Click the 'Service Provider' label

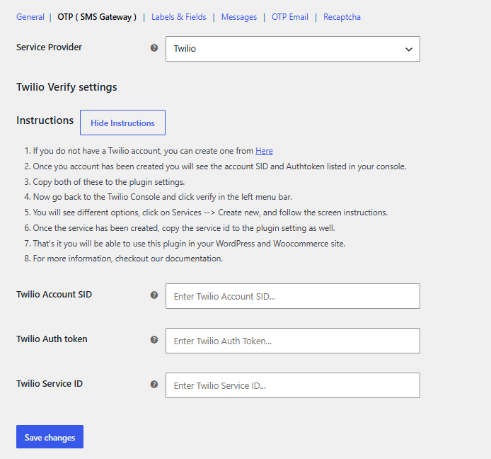[x=49, y=47]
